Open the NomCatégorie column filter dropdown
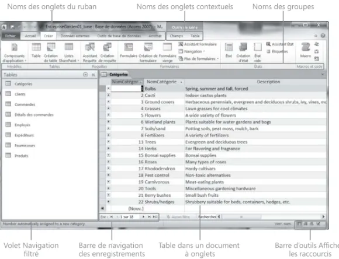 [181, 82]
